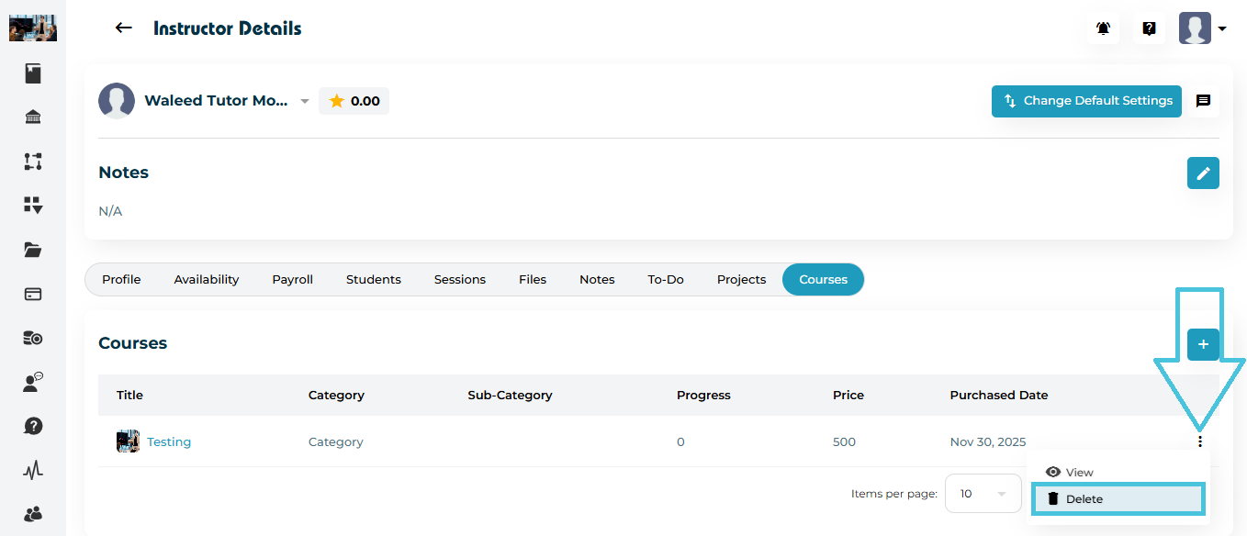Add a new course with plus button
Viewport: 1247px width, 536px height.
(x=1203, y=344)
